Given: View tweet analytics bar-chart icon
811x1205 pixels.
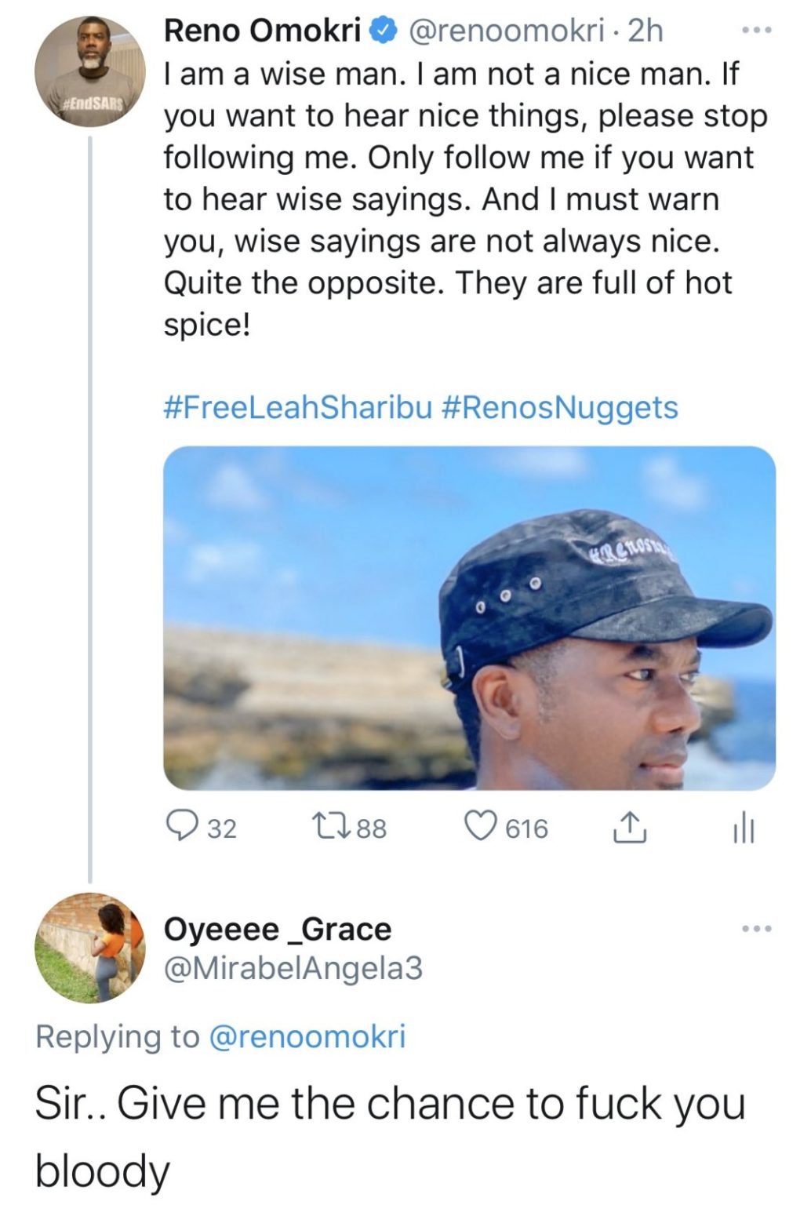Looking at the screenshot, I should pos(743,828).
